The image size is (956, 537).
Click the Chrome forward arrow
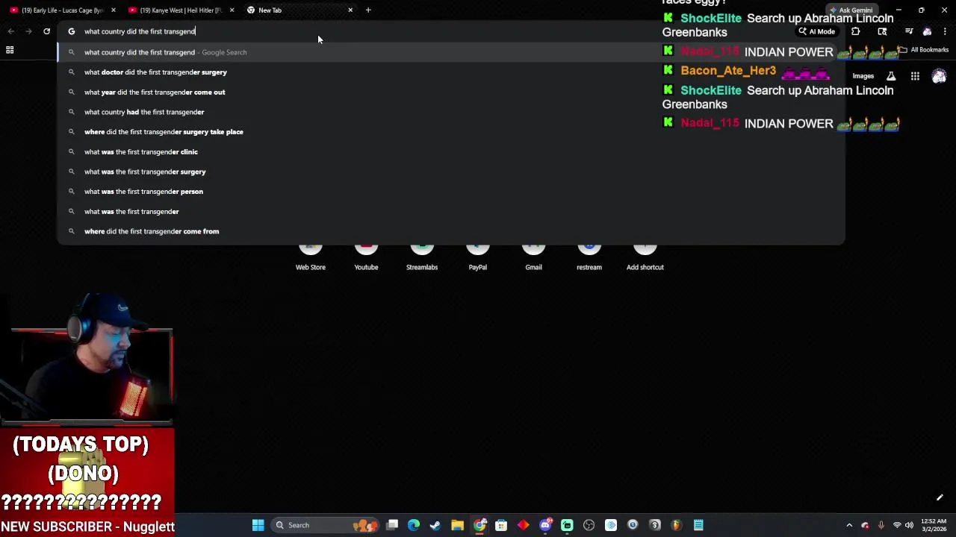point(28,31)
